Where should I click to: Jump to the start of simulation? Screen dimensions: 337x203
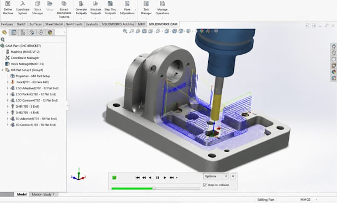tap(138, 177)
